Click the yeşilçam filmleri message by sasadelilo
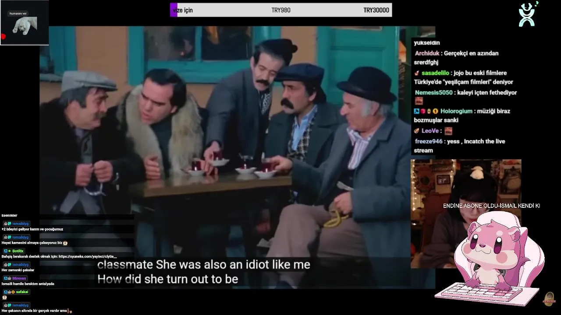The width and height of the screenshot is (561, 315). (464, 77)
